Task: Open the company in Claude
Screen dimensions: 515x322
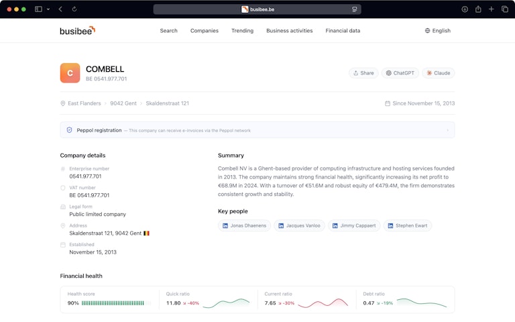Action: (438, 73)
